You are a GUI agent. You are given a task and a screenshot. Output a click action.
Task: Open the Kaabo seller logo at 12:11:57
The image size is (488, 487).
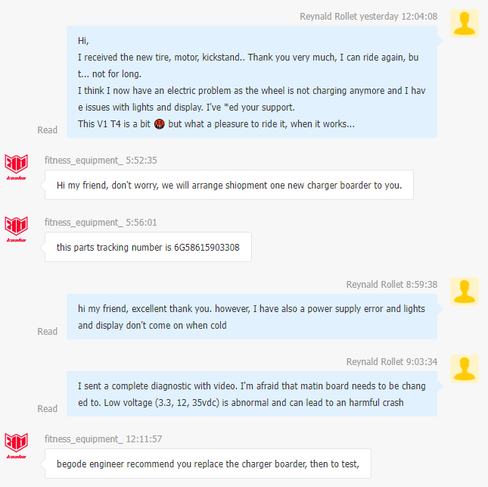[16, 445]
